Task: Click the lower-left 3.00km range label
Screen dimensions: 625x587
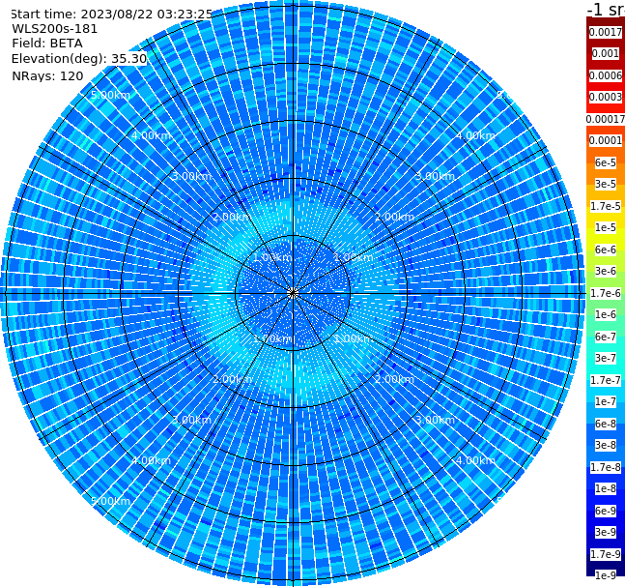Action: [191, 420]
